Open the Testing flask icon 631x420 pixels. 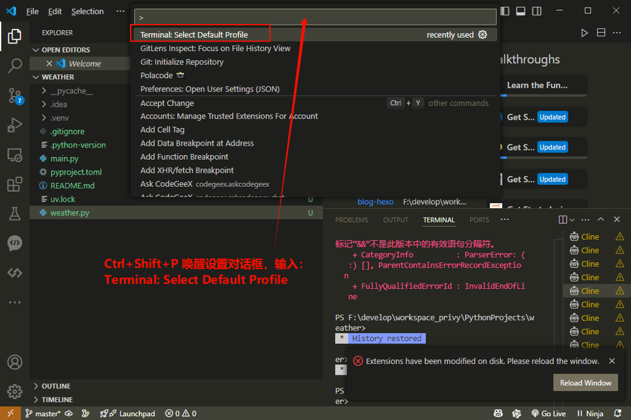point(15,214)
